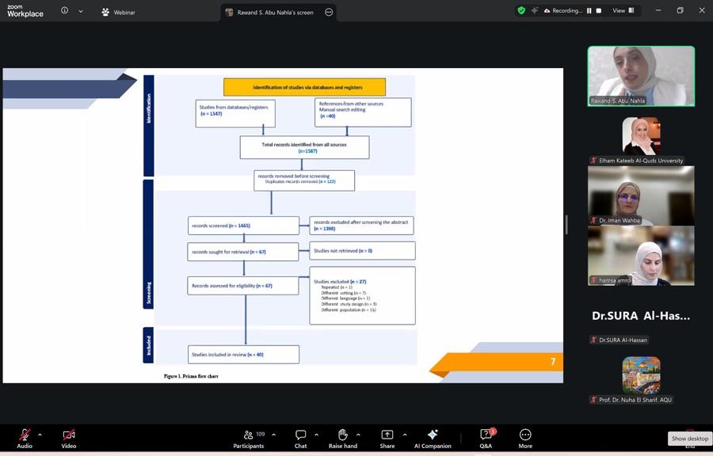This screenshot has height=456, width=713.
Task: Open the More options menu
Action: 524,435
